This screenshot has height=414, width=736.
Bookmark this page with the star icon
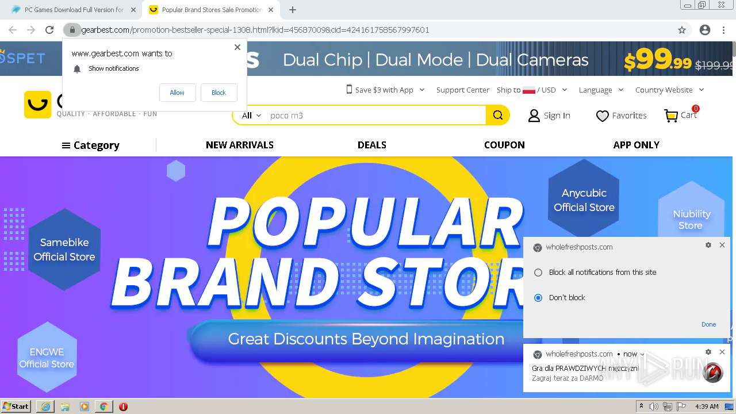682,30
